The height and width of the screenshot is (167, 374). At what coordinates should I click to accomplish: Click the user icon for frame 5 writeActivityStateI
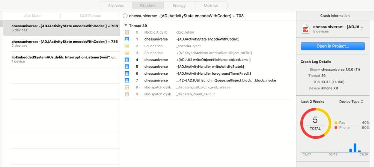(127, 67)
